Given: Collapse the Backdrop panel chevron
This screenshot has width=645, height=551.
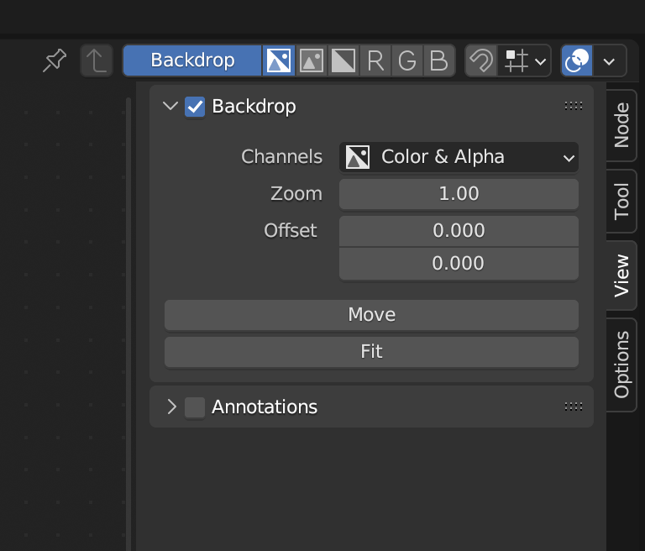Looking at the screenshot, I should point(170,106).
